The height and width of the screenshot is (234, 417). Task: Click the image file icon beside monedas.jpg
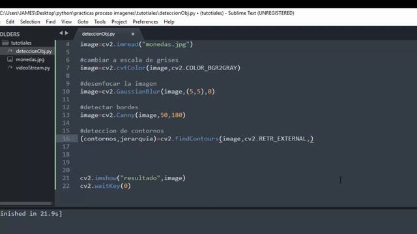pos(10,59)
